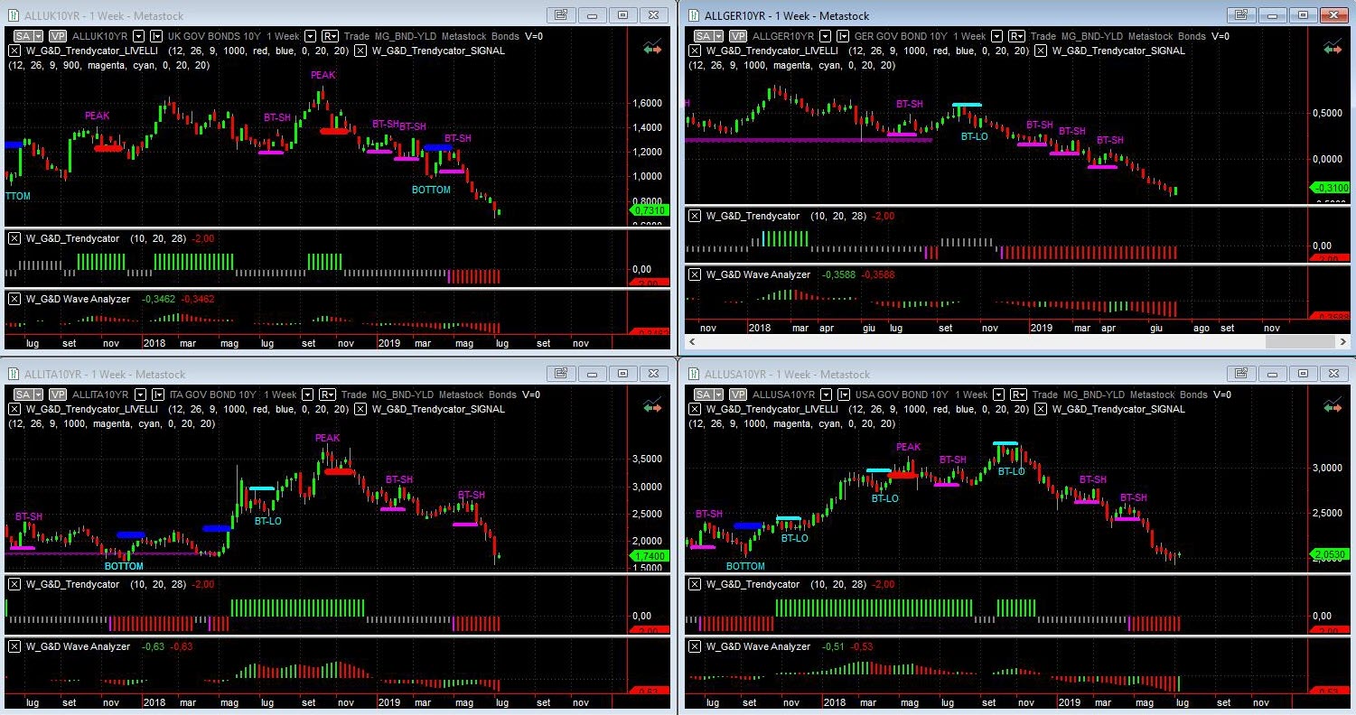The image size is (1356, 715).
Task: Close the W_G&D_Trendycator pane in ALLGER10YR window
Action: click(x=695, y=216)
